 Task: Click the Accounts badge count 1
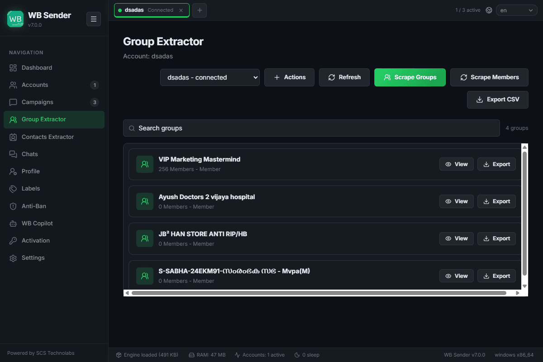(x=95, y=85)
